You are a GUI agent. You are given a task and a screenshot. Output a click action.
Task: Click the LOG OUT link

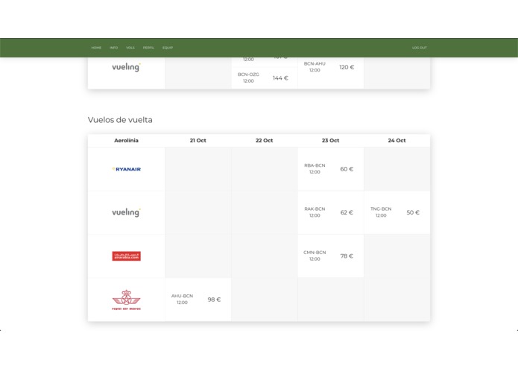coord(419,48)
